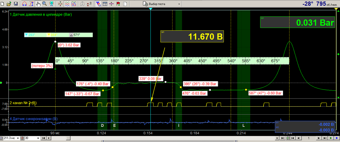
Task: Click the channel title 4 Датчик синхронизации (В)
Action: pos(33,119)
